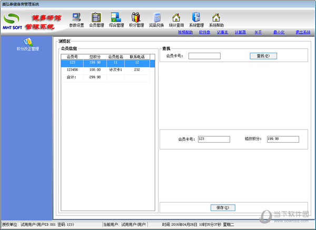Click the 查找 search button

click(x=263, y=56)
